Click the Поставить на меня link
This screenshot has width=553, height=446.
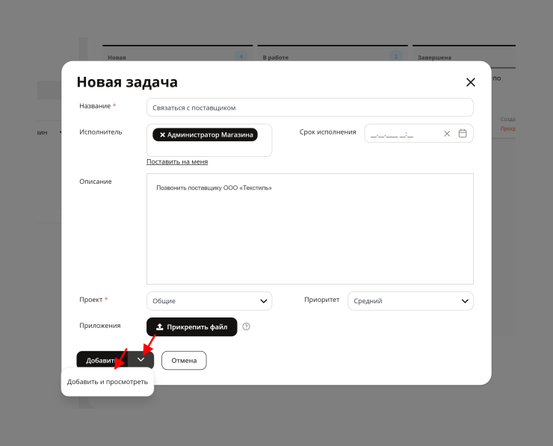(x=177, y=161)
